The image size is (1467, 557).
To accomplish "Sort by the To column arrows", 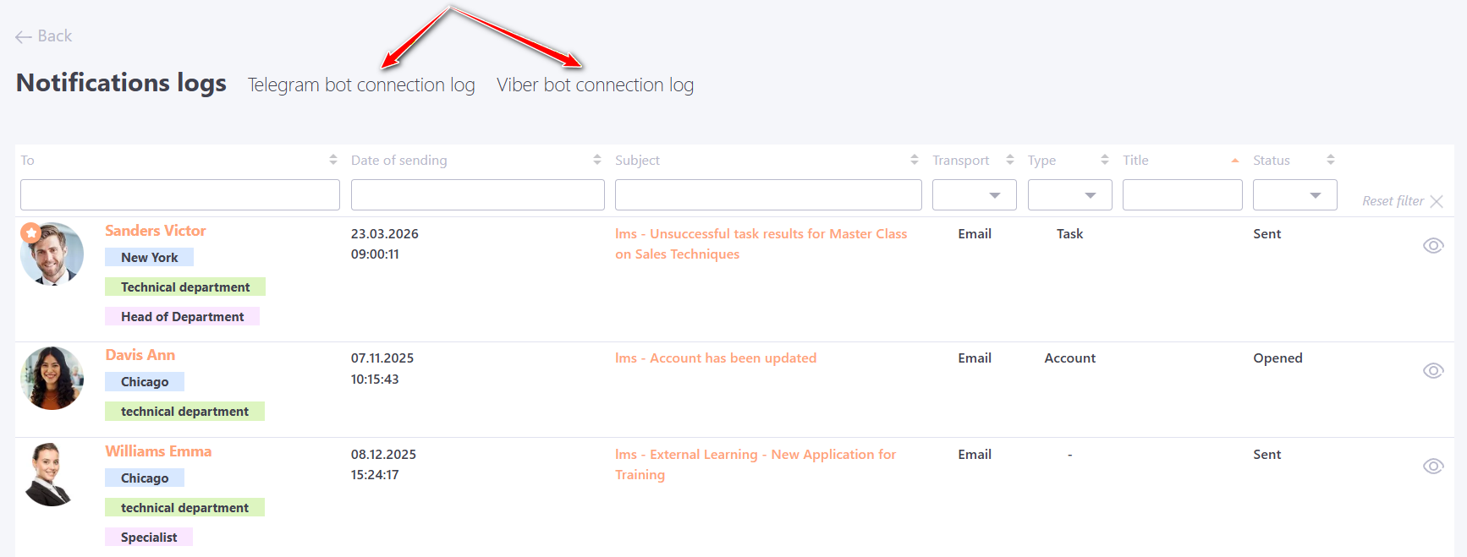I will point(333,160).
